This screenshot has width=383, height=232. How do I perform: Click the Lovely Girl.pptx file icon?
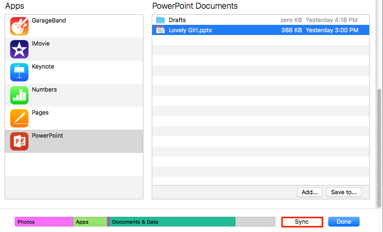[x=160, y=30]
